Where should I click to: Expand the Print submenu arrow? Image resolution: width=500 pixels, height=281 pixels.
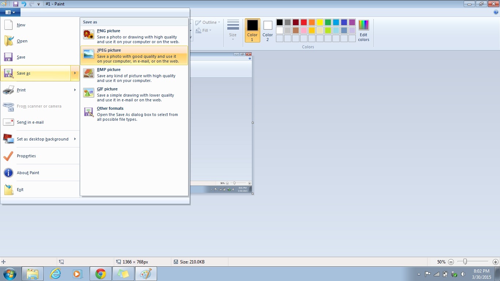pos(75,90)
